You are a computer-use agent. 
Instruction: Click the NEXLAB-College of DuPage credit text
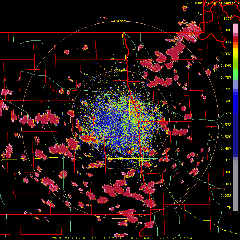point(213,3)
